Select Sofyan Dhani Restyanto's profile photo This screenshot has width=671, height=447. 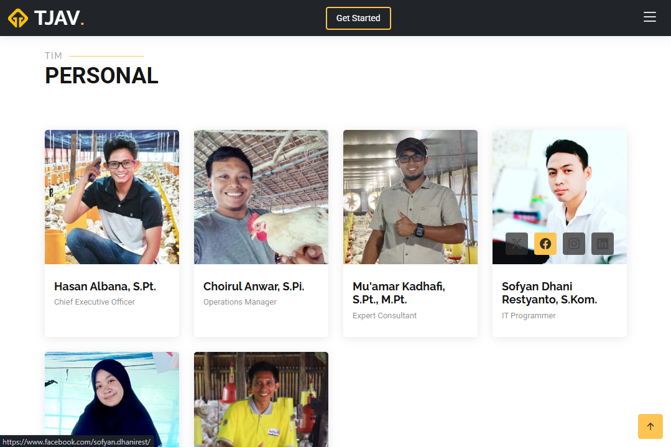pos(560,180)
